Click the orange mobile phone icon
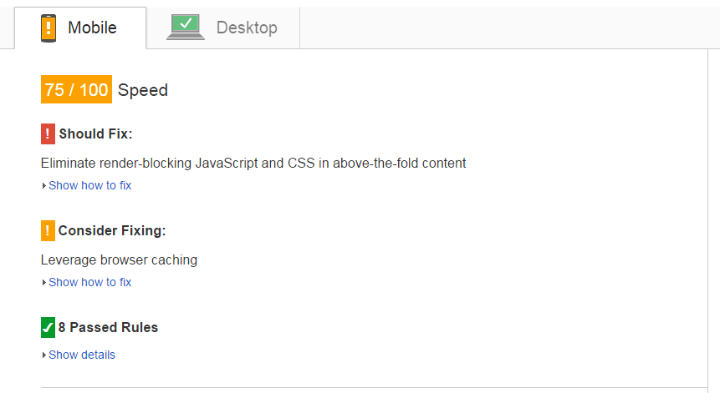 pyautogui.click(x=49, y=28)
